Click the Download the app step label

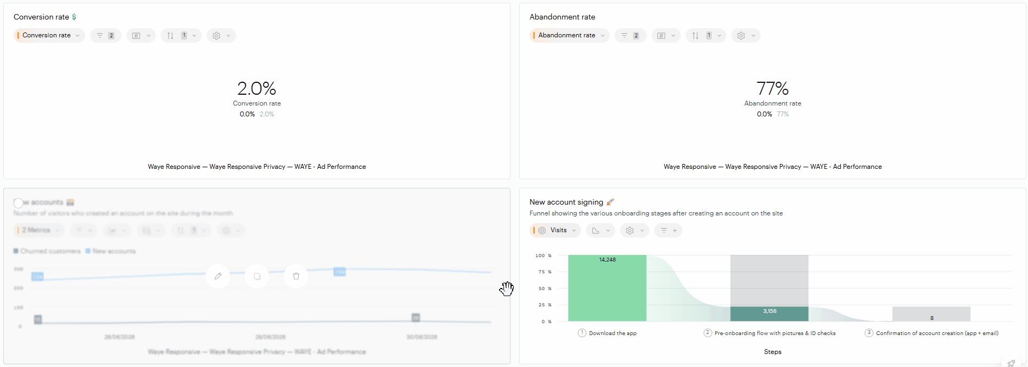(x=613, y=333)
